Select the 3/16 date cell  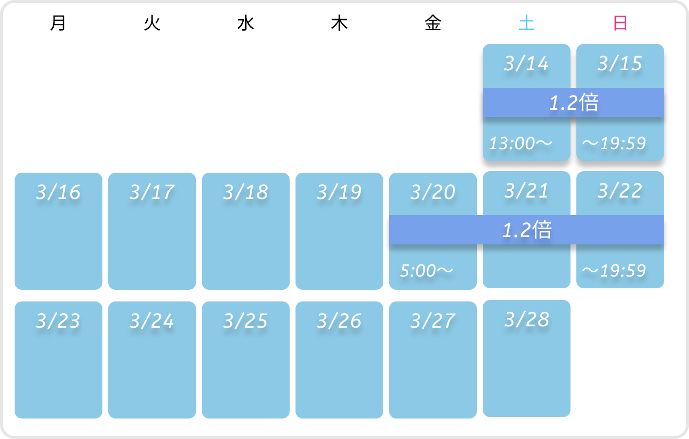[x=59, y=231]
